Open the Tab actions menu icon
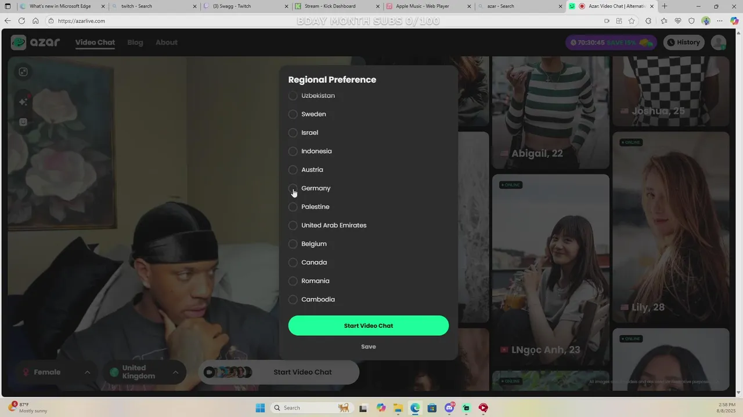 [8, 6]
